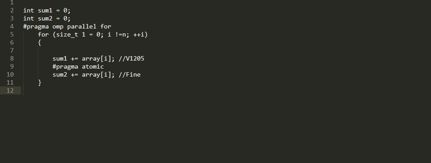This screenshot has width=431, height=163.
Task: Select line number 12 in the gutter
Action: (10, 90)
